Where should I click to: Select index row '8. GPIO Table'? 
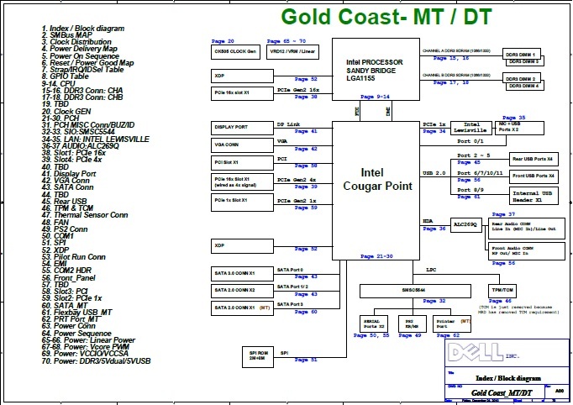pyautogui.click(x=65, y=76)
